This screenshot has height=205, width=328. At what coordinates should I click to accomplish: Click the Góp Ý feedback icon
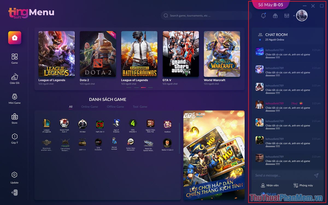point(14,137)
